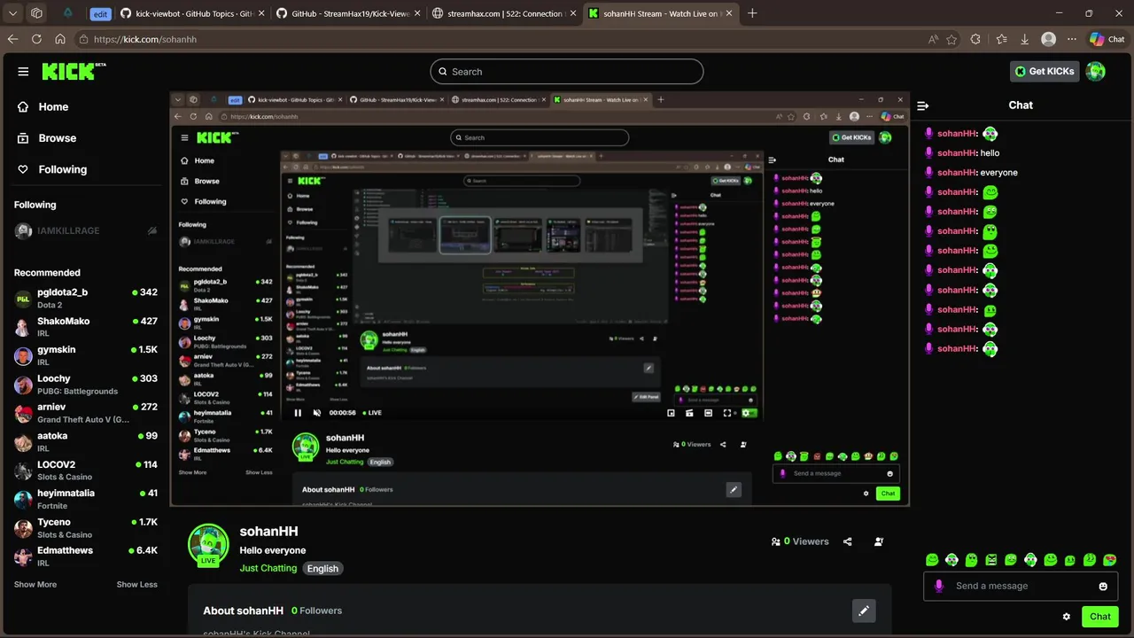
Task: Open Tyceno recommended channel
Action: 85,528
